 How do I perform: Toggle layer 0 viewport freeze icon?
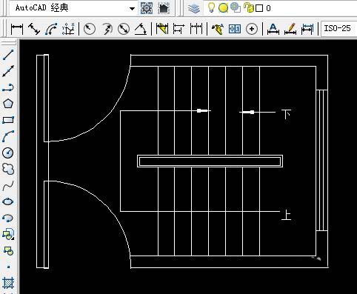(236, 7)
